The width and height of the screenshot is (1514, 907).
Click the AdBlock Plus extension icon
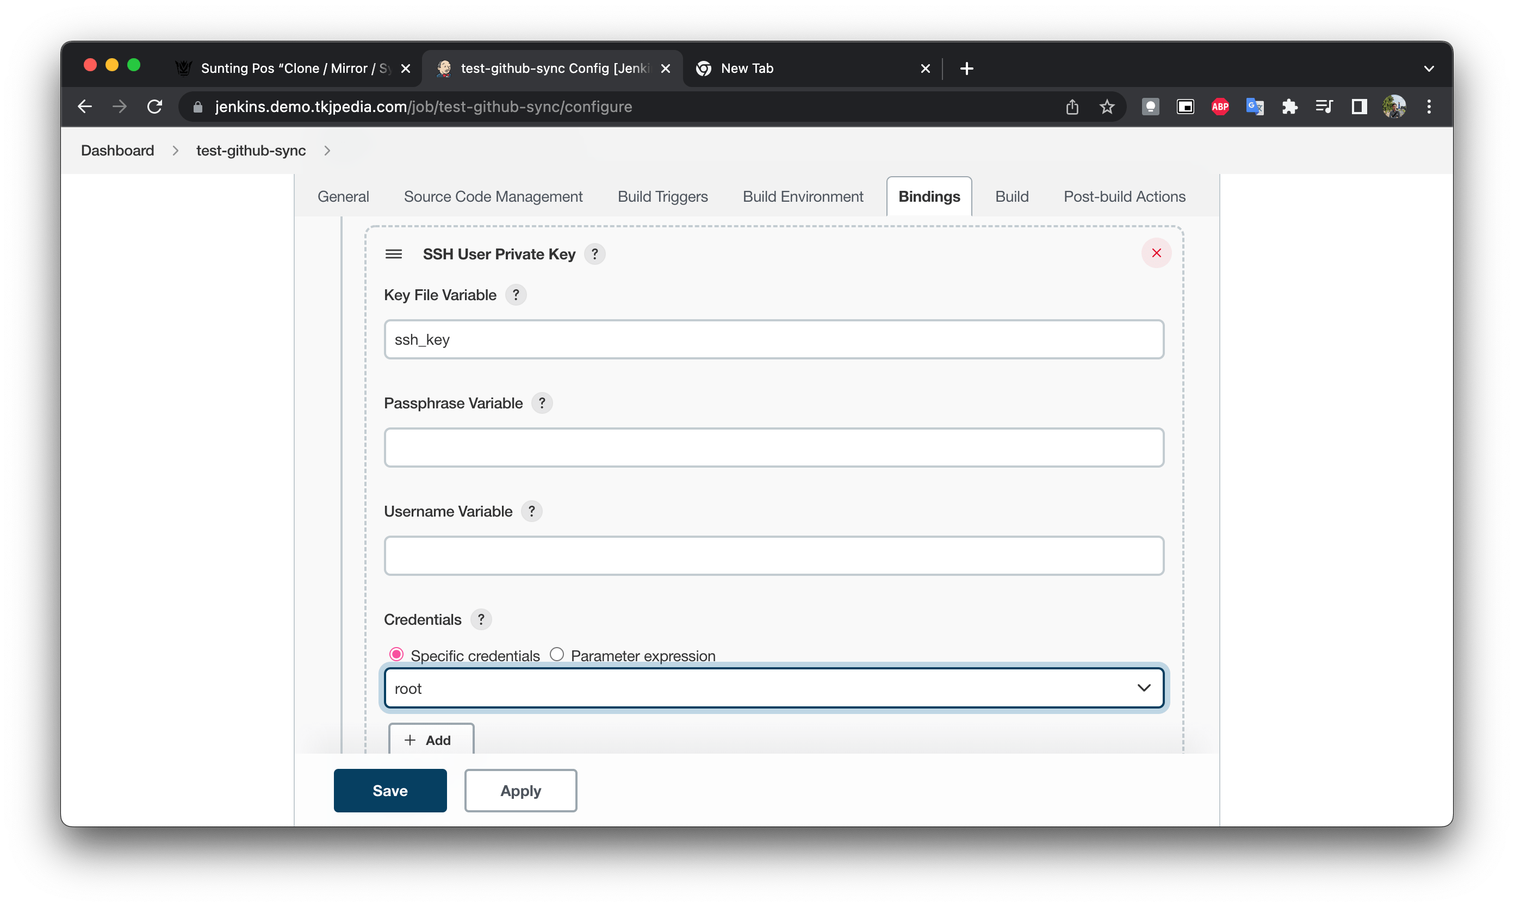click(1220, 107)
